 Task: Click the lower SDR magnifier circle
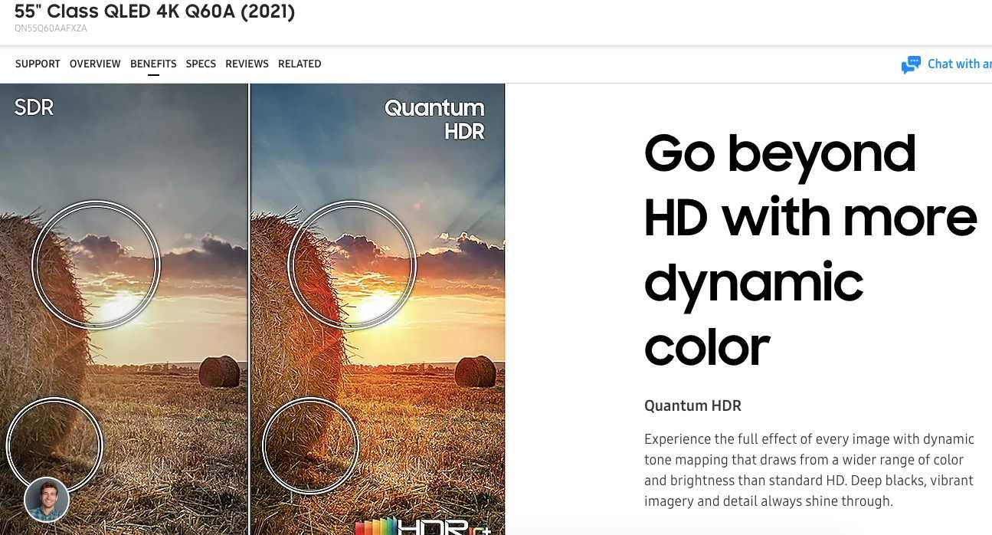[x=54, y=445]
